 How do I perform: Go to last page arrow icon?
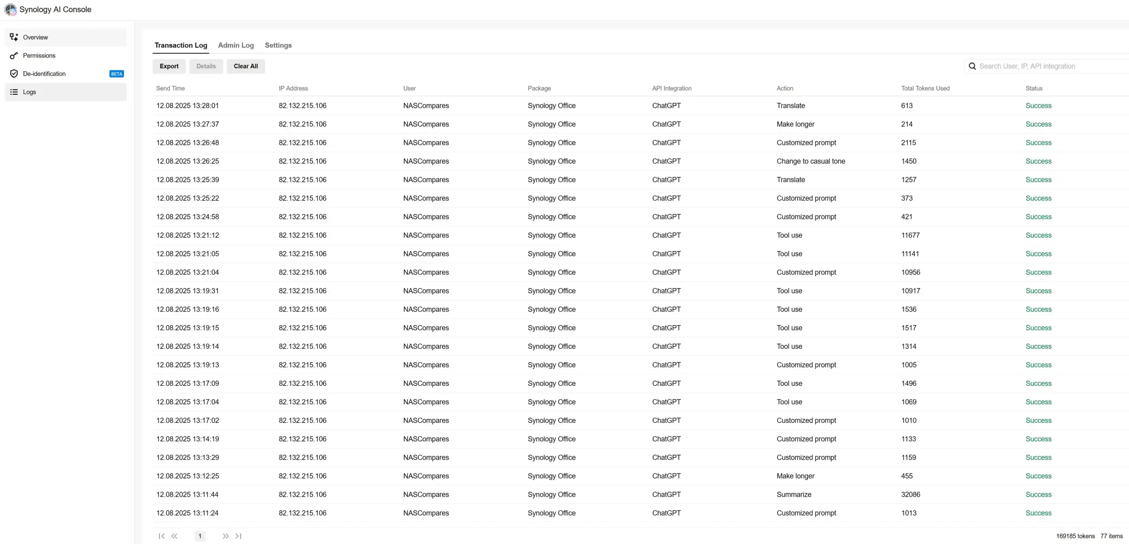(x=238, y=536)
